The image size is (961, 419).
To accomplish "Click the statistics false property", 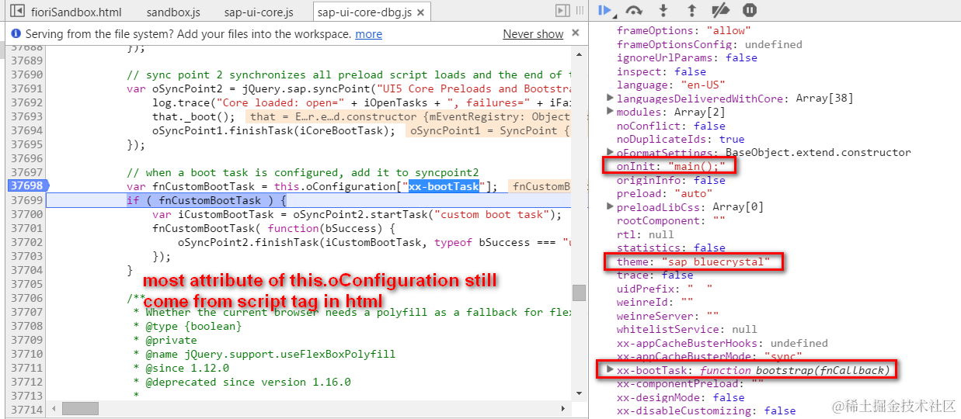I will [x=670, y=248].
